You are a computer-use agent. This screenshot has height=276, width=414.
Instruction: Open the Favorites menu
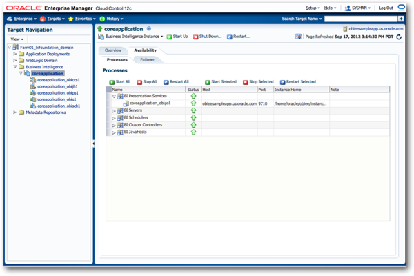82,19
